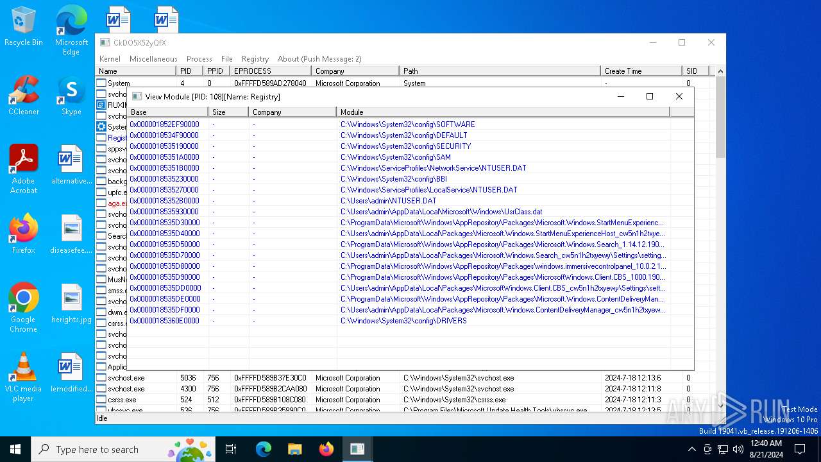This screenshot has height=462, width=821.
Task: Open the Kernel menu
Action: [110, 58]
